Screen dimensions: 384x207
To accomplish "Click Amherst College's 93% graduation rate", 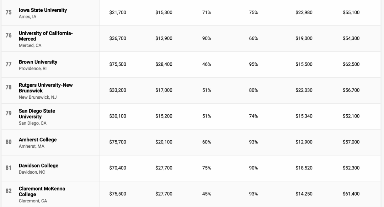I will pos(254,142).
